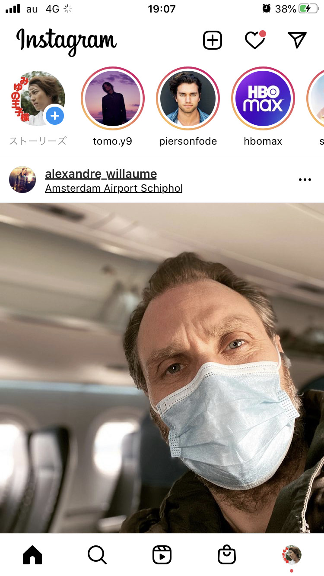This screenshot has height=576, width=324.
Task: Open alexandre_willaume profile link
Action: point(101,174)
